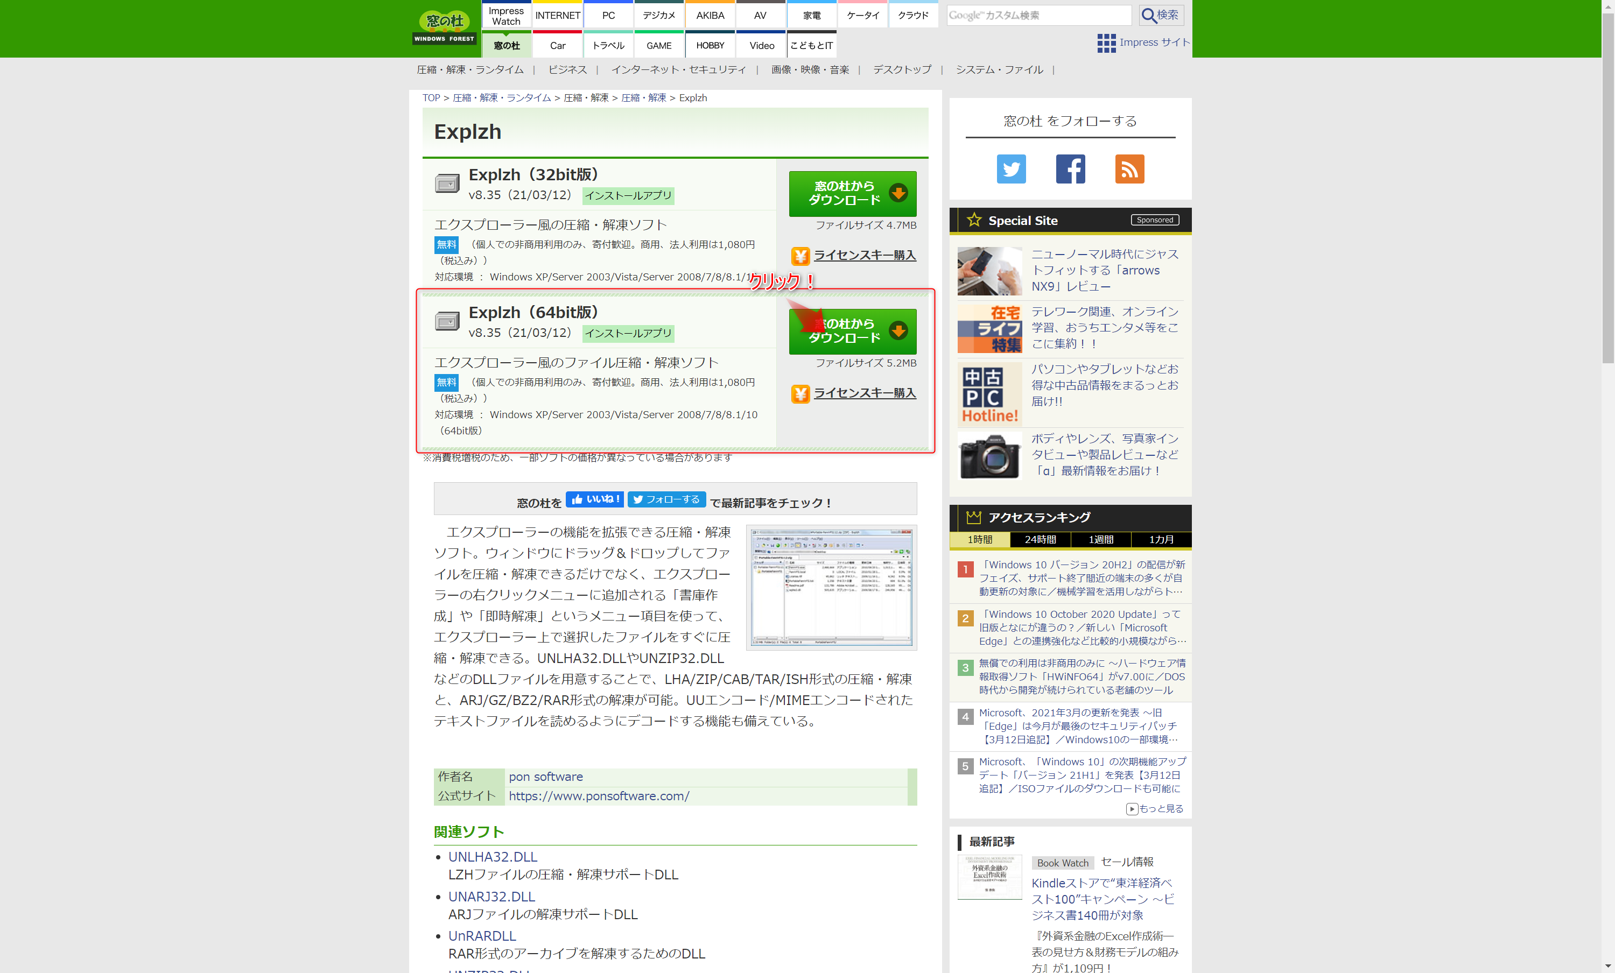Open 圧縮・解凍・ランタイム category menu
The width and height of the screenshot is (1615, 973).
470,69
